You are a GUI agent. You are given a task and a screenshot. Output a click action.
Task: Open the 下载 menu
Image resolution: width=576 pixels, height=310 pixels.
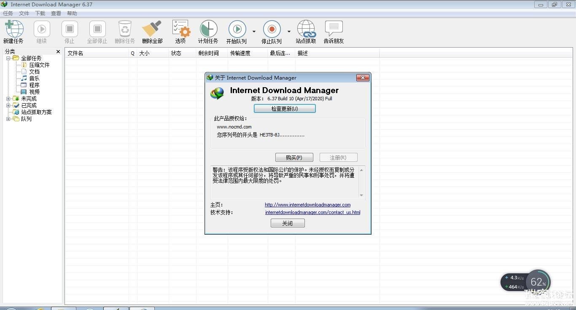click(40, 13)
